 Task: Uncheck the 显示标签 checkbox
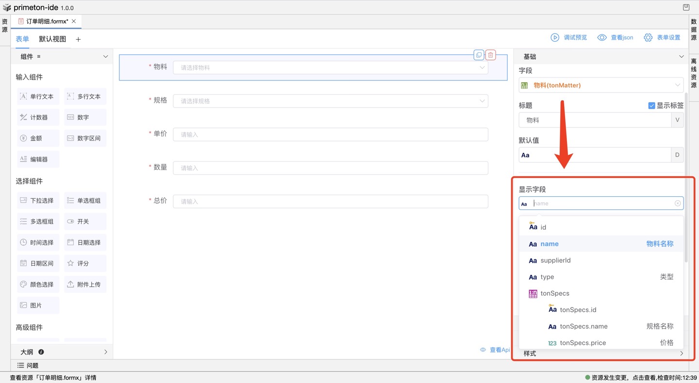[x=651, y=106]
